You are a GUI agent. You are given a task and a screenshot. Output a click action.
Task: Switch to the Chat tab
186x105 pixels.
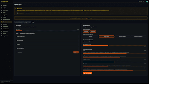click(x=30, y=22)
